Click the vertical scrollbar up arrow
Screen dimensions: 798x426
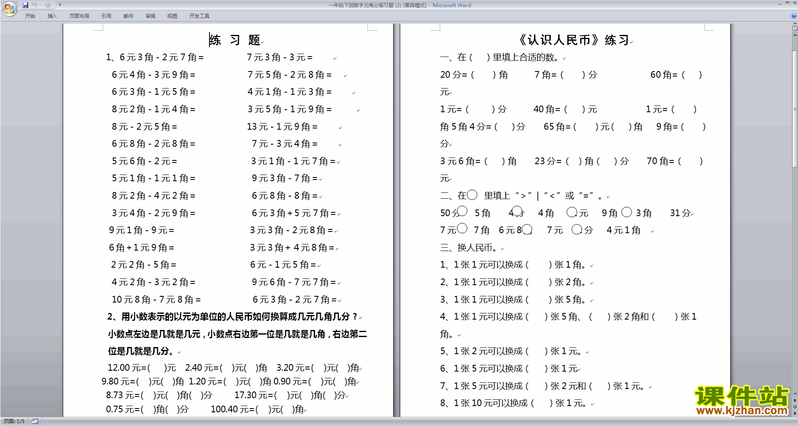point(795,35)
